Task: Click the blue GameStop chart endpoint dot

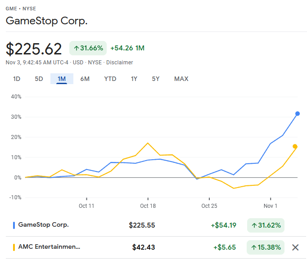Action: coord(298,114)
